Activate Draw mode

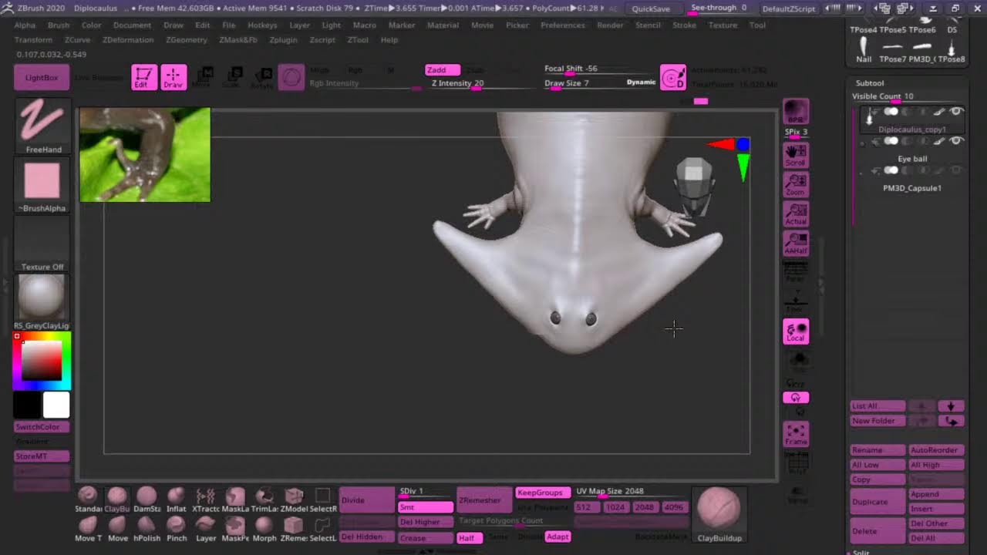tap(173, 77)
